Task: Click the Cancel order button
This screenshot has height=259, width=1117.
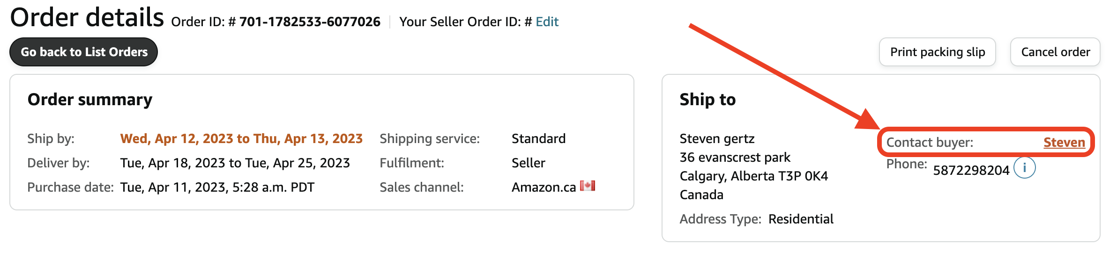Action: 1055,52
